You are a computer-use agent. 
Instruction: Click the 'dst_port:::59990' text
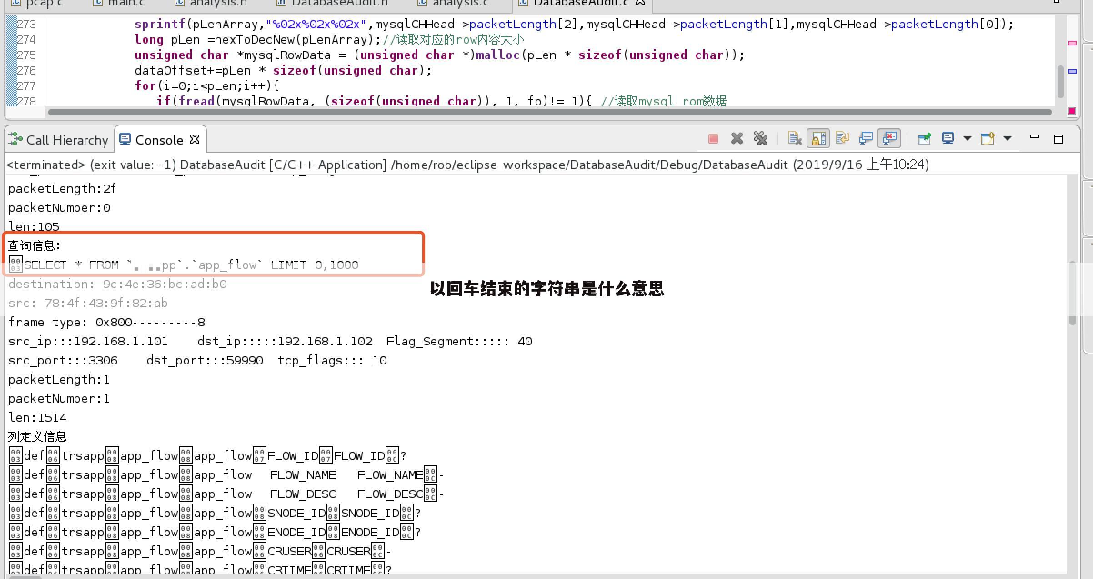coord(205,360)
